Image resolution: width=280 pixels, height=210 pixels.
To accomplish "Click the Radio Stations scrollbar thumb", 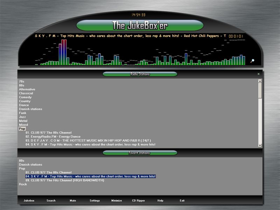I will [260, 90].
